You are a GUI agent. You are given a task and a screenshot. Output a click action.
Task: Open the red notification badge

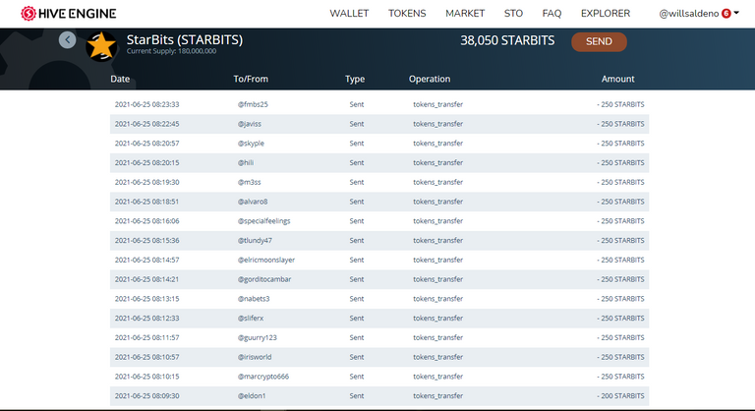(726, 14)
